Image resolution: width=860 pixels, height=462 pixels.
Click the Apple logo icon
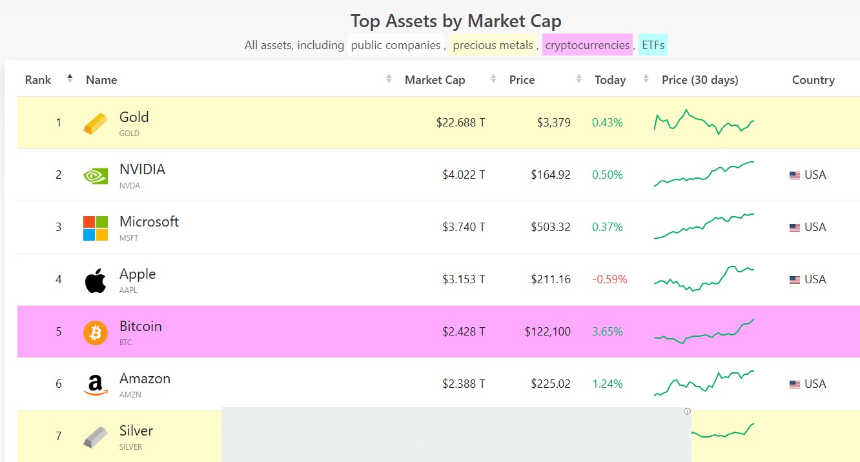96,280
